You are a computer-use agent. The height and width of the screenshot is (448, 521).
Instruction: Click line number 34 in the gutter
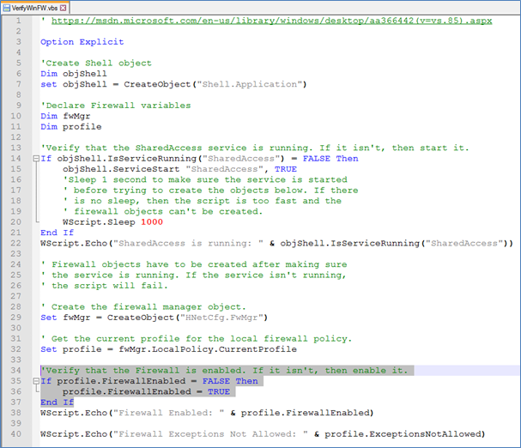[15, 371]
